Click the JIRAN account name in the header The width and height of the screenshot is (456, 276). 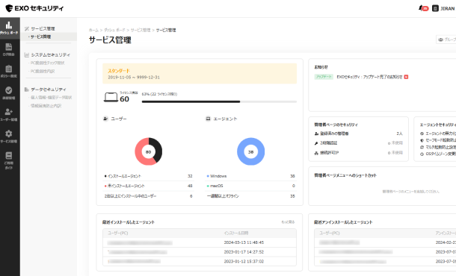pos(447,8)
